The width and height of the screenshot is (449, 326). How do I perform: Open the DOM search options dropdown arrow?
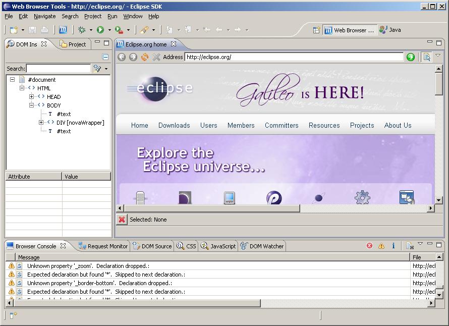click(x=106, y=69)
